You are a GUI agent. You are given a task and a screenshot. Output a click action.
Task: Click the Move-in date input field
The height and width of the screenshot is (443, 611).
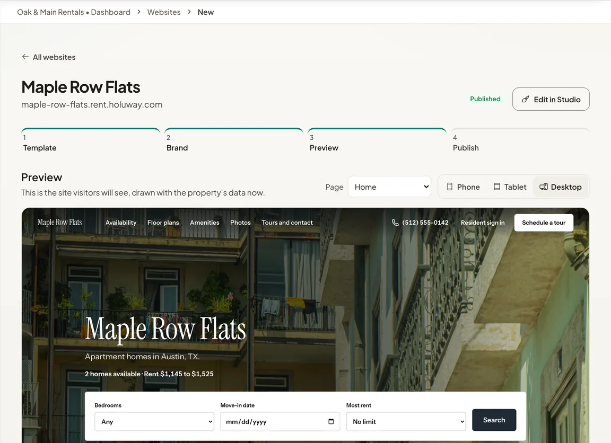click(280, 422)
